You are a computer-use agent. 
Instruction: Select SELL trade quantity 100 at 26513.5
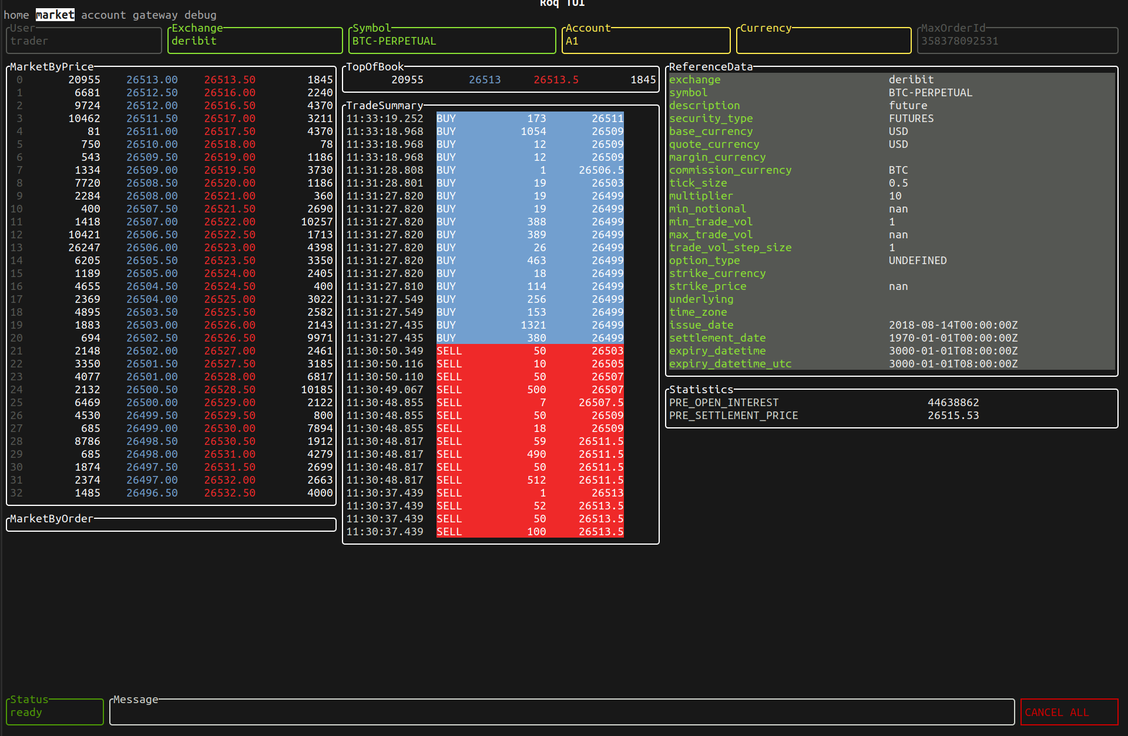[536, 531]
